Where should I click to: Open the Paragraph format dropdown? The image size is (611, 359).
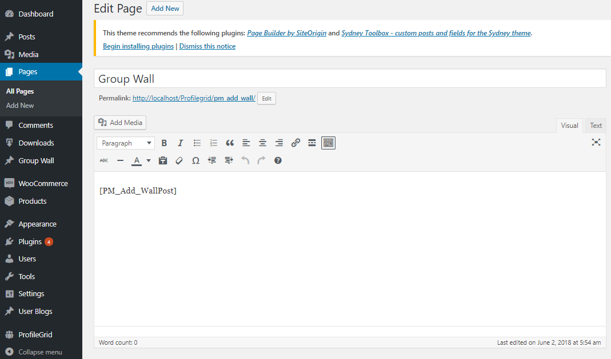(125, 143)
